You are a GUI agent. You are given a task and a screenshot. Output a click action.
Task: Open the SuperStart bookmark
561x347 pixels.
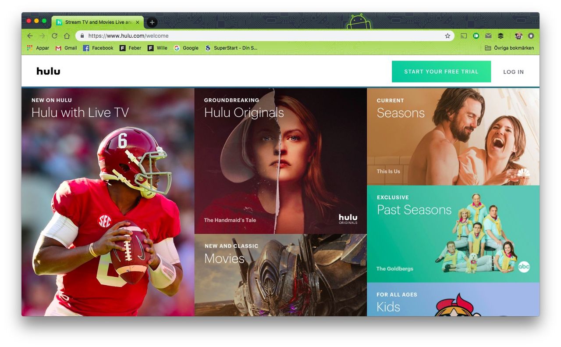pyautogui.click(x=231, y=48)
